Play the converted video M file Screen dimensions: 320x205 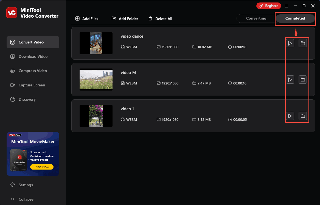[x=290, y=80]
